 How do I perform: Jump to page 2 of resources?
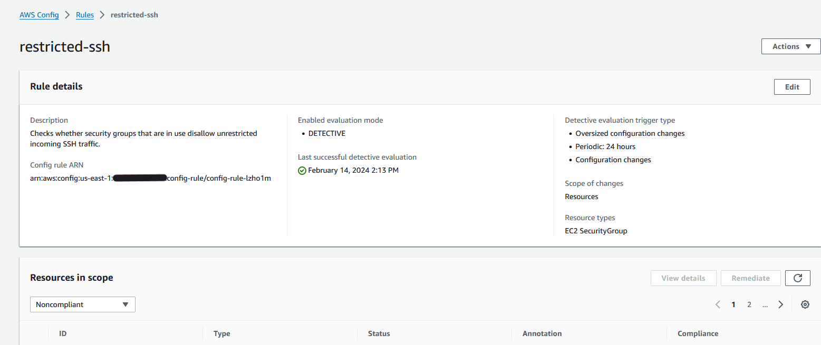[x=749, y=304]
